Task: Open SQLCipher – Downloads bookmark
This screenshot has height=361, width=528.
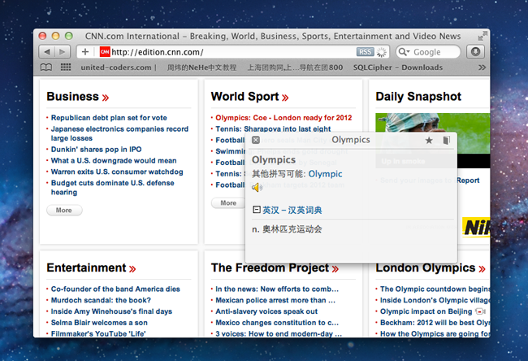Action: (x=398, y=67)
